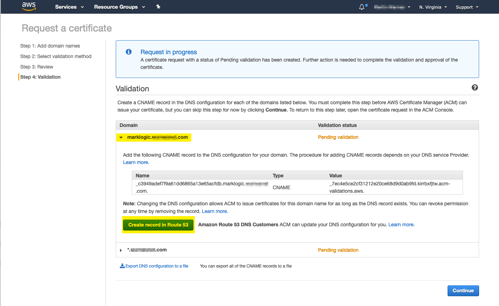The image size is (499, 306).
Task: Click Pending validation status for marklogic domain
Action: click(x=338, y=137)
